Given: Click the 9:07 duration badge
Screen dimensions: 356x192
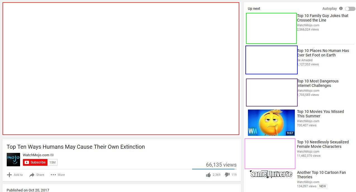Looking at the screenshot, I should click(x=290, y=133).
